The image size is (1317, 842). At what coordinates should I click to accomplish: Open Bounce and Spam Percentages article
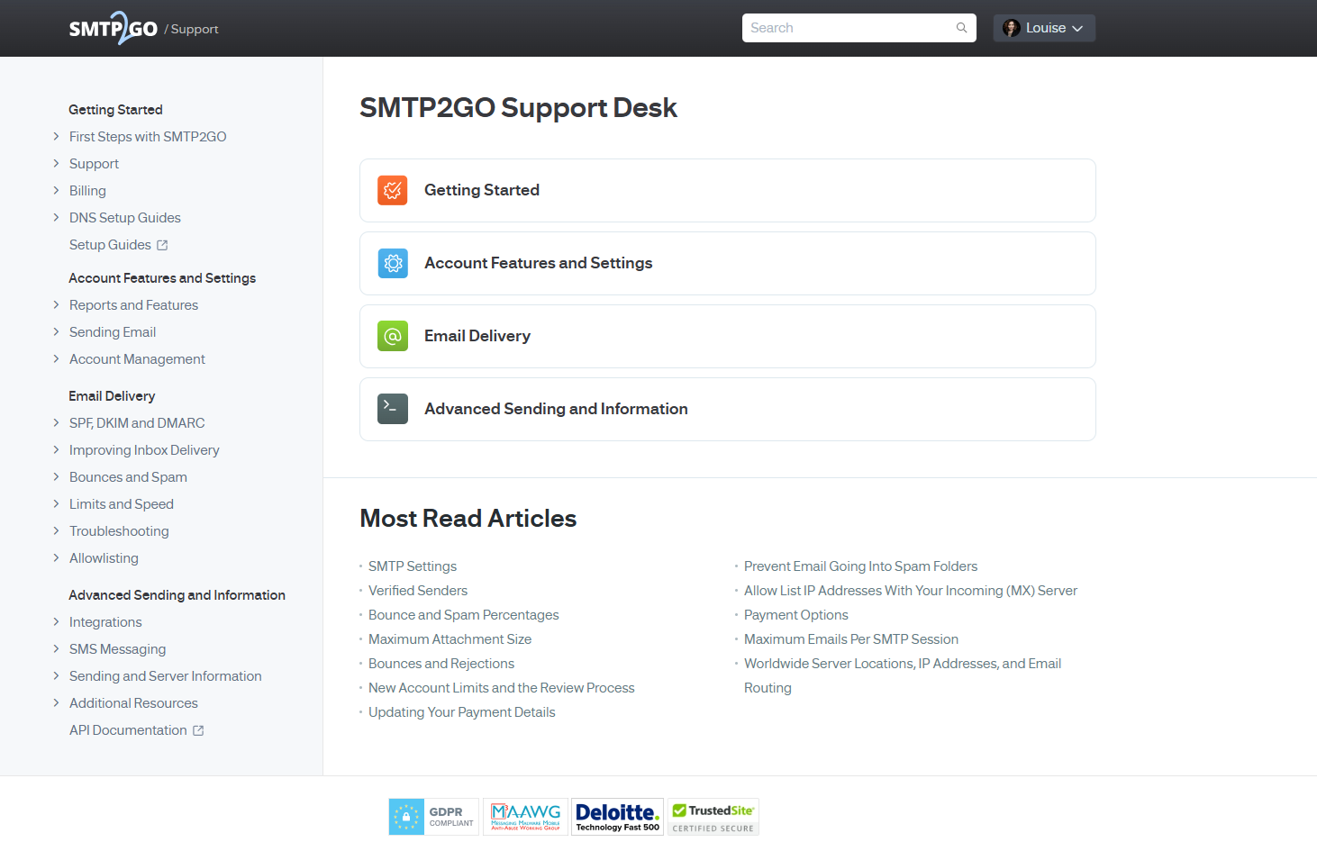pos(464,615)
